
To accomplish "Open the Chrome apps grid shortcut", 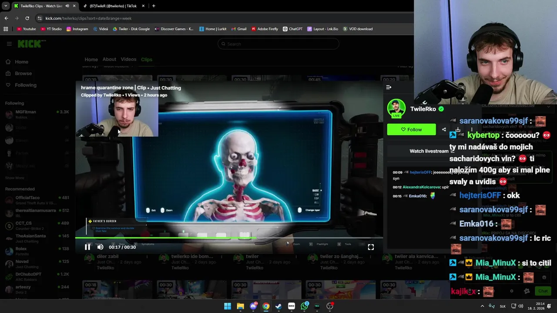I will (x=6, y=29).
